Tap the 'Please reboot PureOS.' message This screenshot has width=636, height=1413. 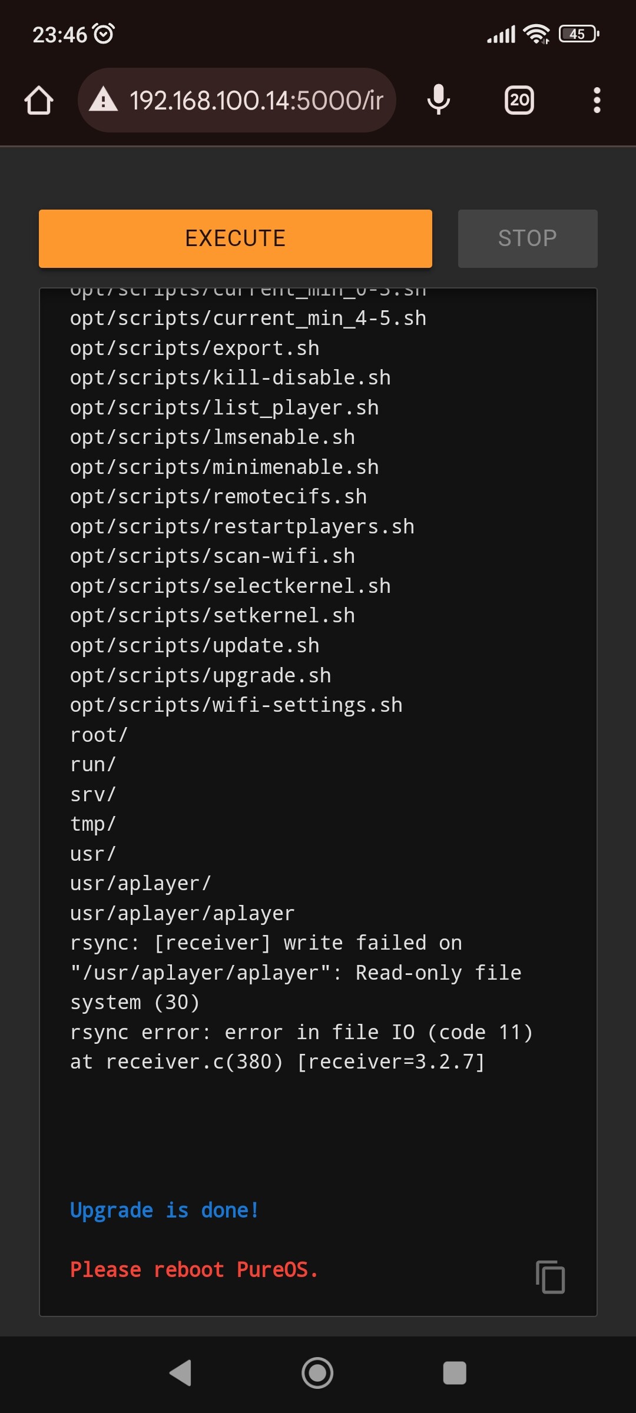(x=194, y=1270)
